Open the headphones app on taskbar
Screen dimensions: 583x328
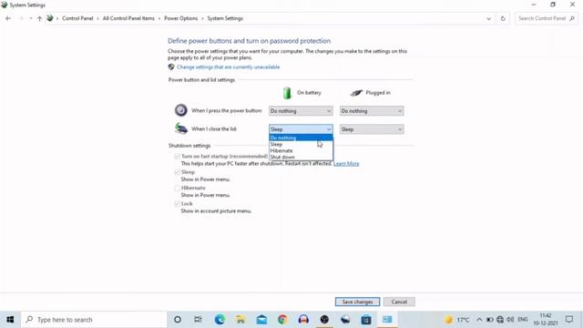[303, 320]
